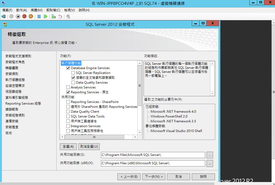The height and width of the screenshot is (185, 275).
Task: Click 取消全選(U) button
Action: pyautogui.click(x=89, y=147)
